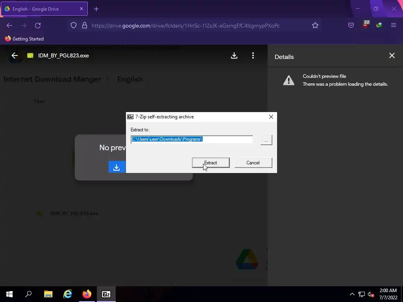Click the Google Drive URL in the address bar
The height and width of the screenshot is (302, 403).
point(186,26)
